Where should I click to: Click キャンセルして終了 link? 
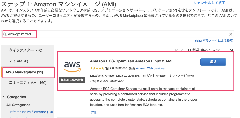pyautogui.click(x=209, y=3)
